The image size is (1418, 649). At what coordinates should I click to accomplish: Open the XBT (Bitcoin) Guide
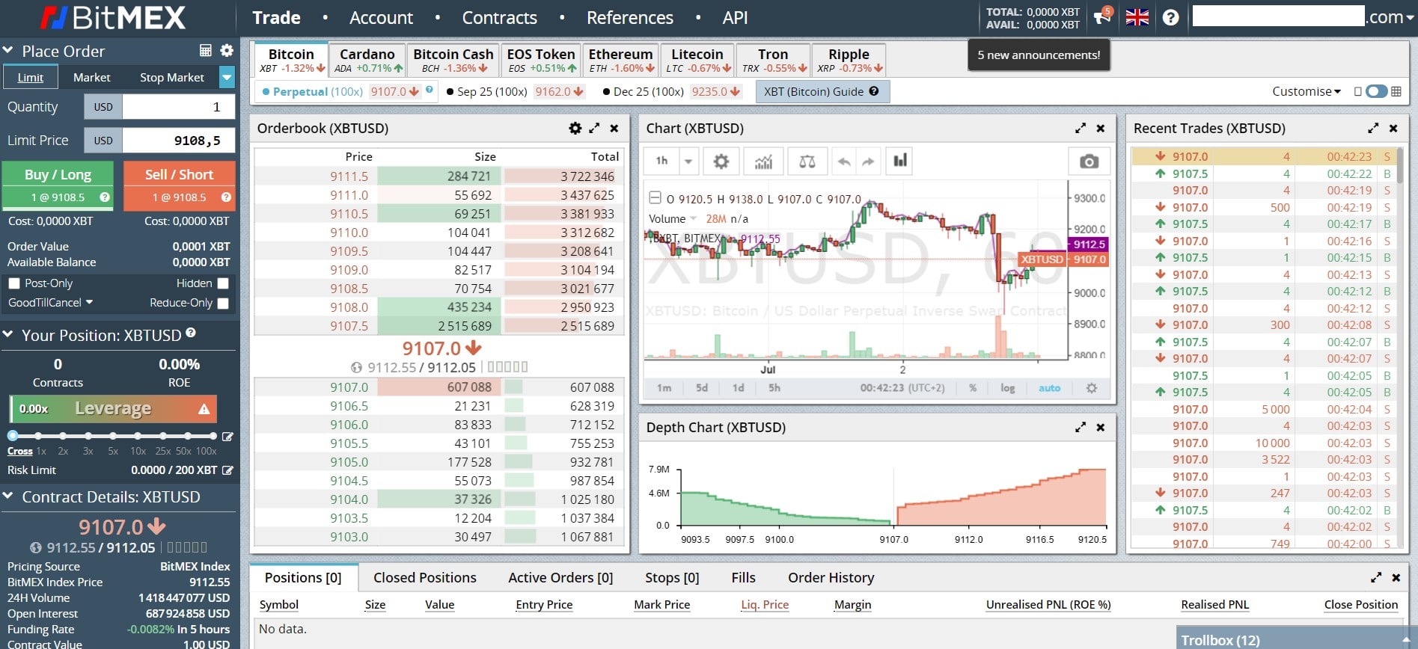[x=822, y=91]
